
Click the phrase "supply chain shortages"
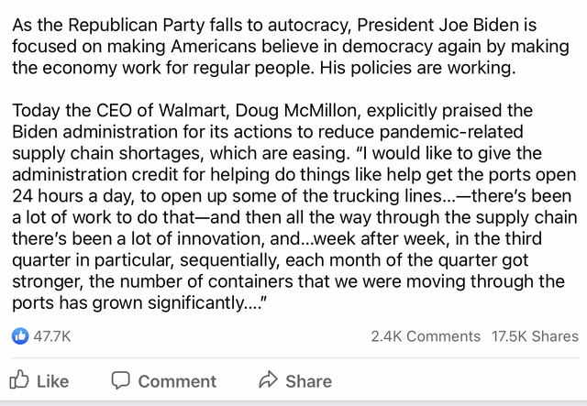tap(108, 154)
